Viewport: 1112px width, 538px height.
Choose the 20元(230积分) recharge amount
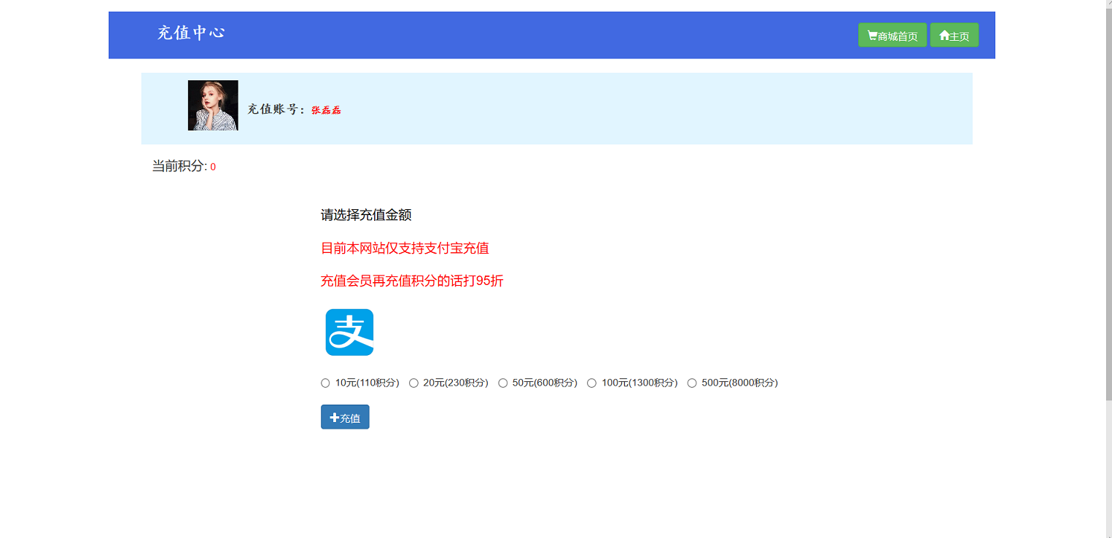(413, 383)
